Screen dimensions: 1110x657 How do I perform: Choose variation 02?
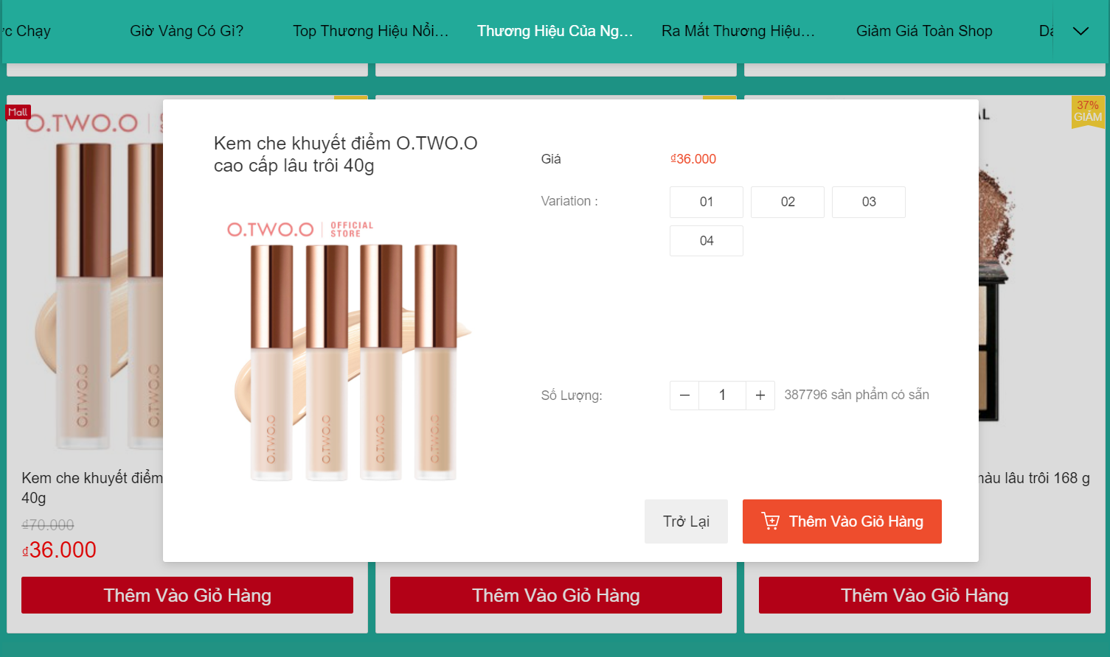787,202
